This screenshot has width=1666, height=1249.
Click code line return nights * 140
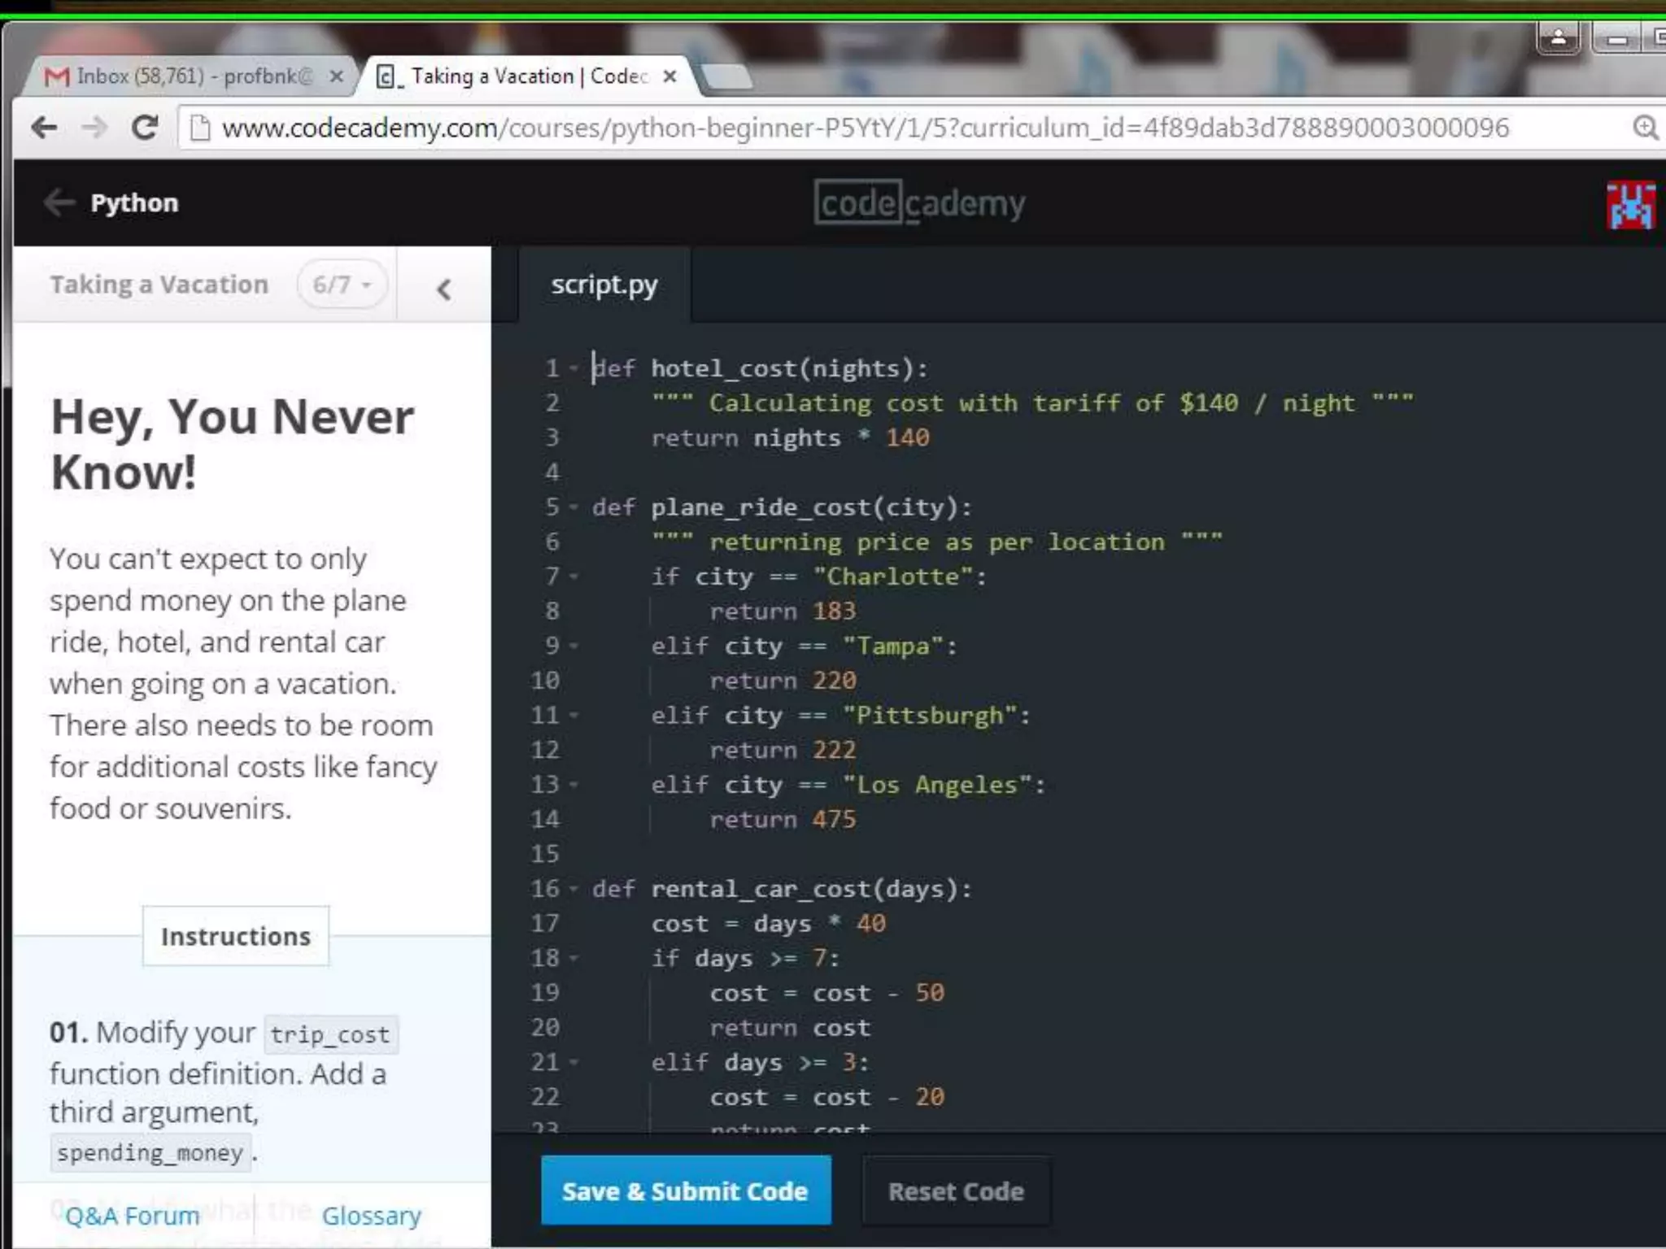tap(790, 438)
